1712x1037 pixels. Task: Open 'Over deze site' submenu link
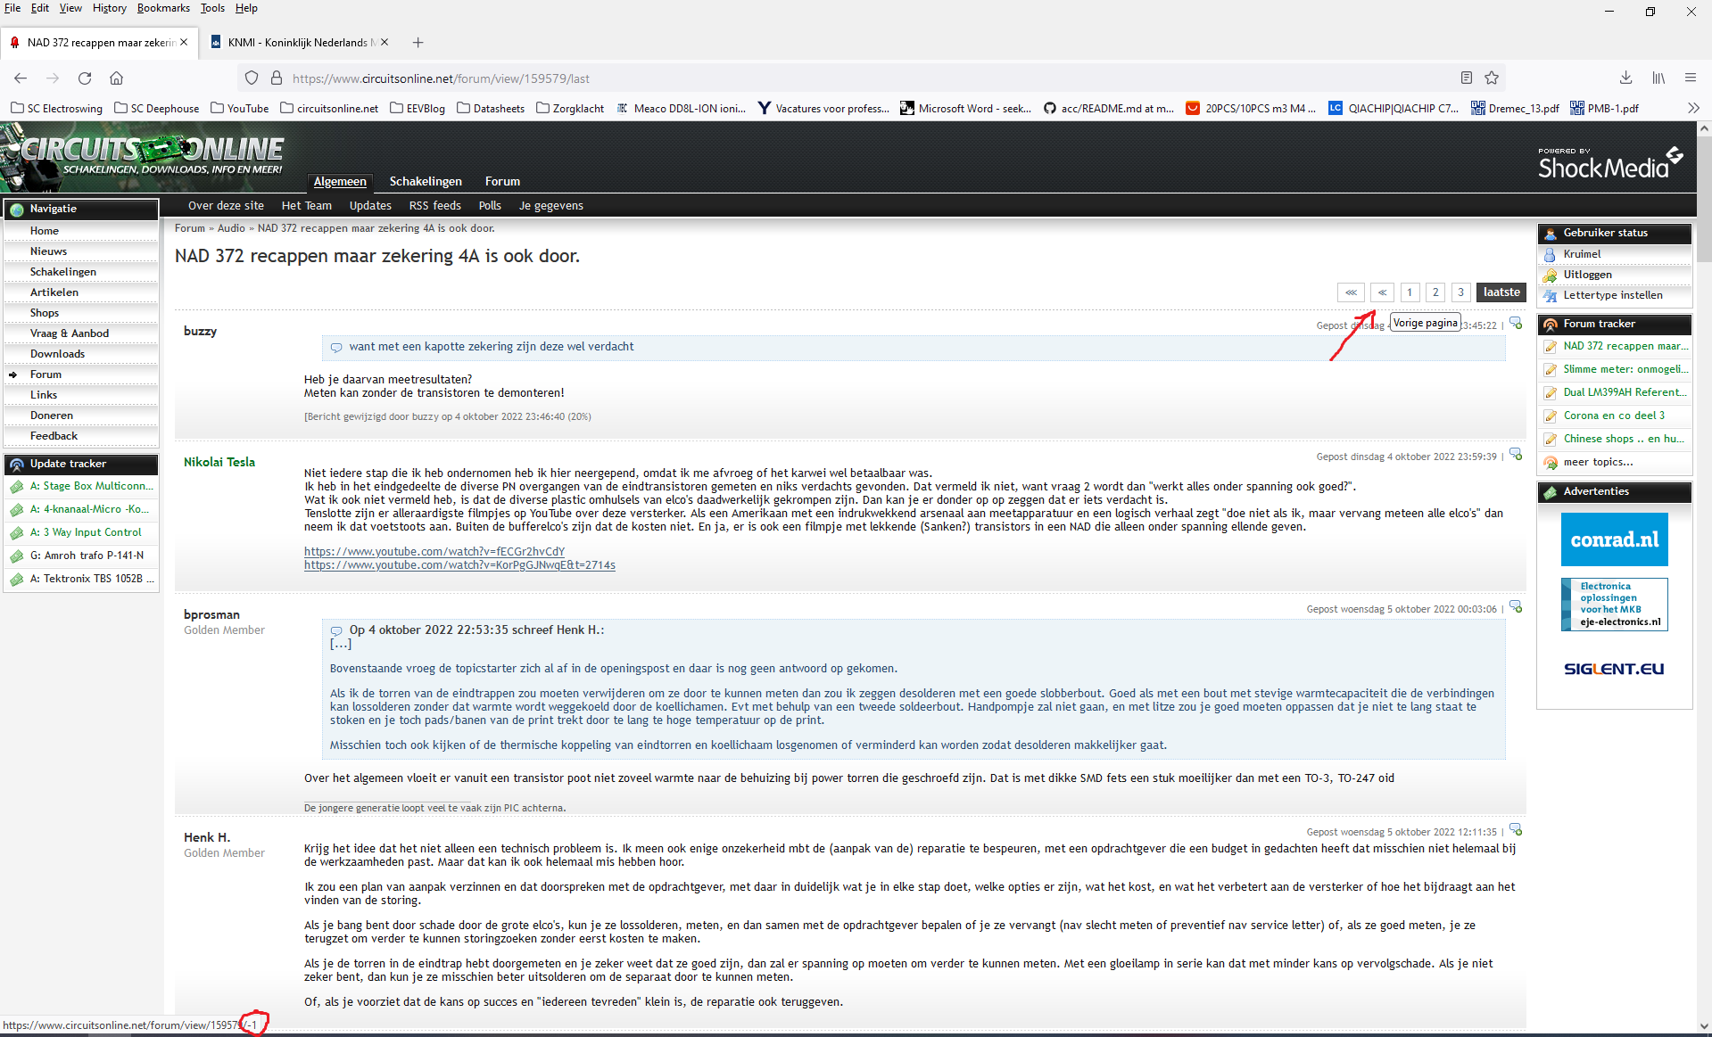(226, 205)
